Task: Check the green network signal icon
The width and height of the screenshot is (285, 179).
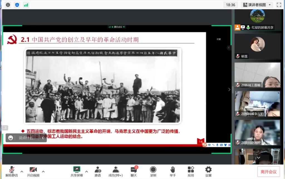Action: tap(26, 5)
